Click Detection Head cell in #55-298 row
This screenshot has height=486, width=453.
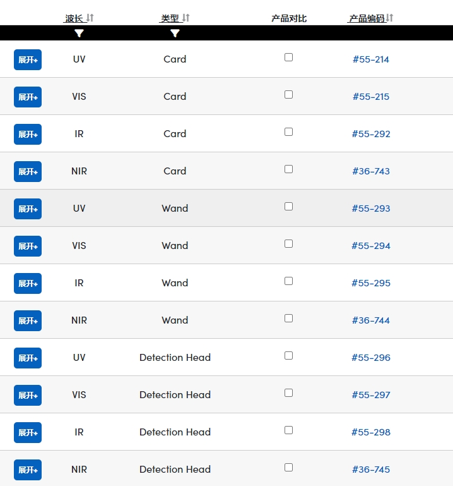click(x=175, y=432)
